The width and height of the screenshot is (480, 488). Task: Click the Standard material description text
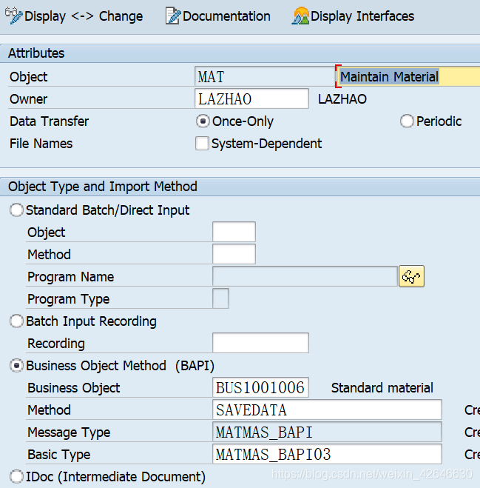point(382,388)
